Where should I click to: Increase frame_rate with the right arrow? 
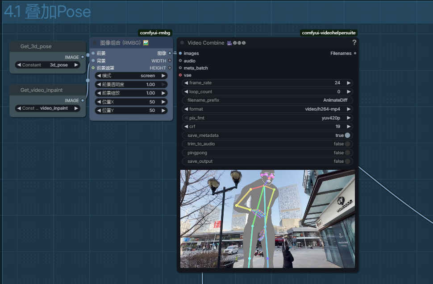[349, 83]
